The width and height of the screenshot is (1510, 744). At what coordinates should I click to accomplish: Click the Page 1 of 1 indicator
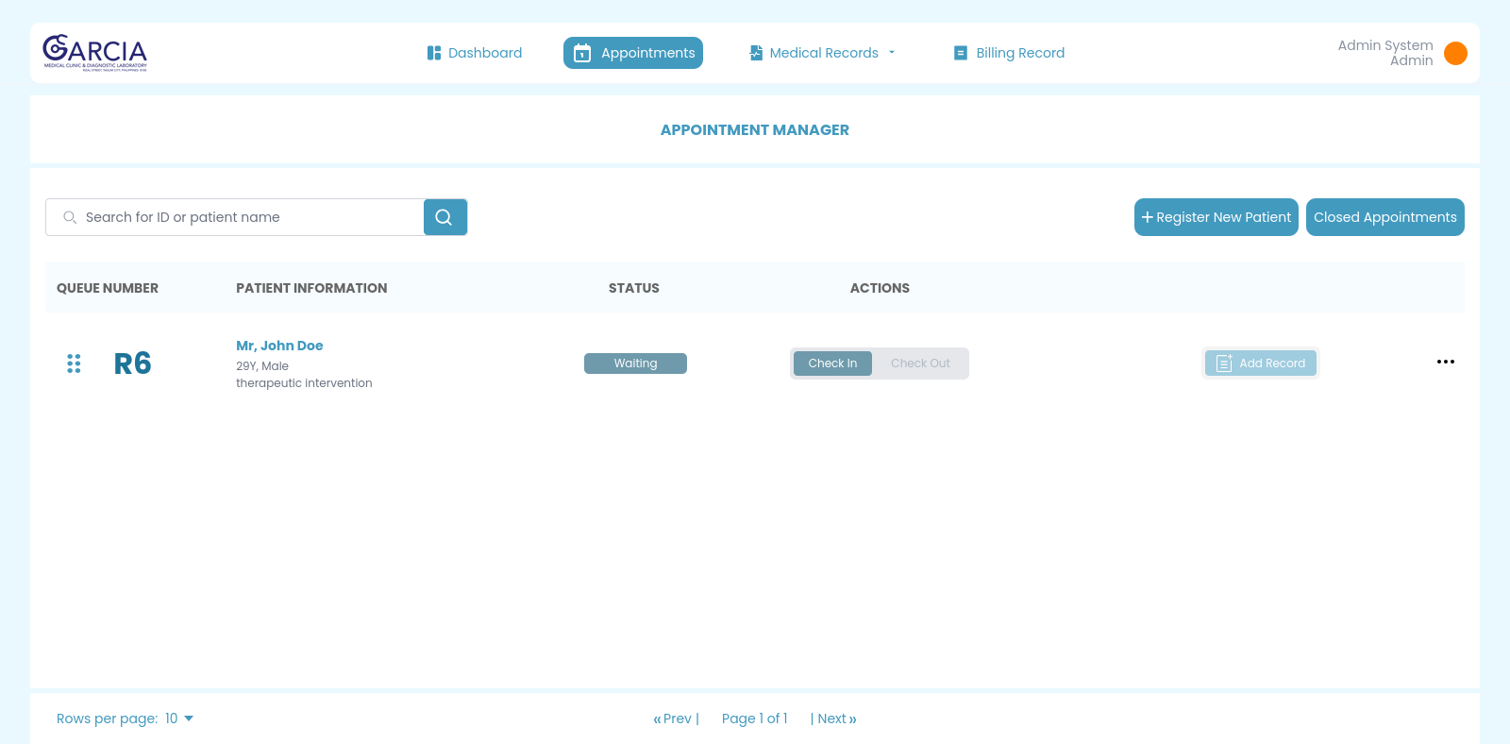[x=754, y=719]
